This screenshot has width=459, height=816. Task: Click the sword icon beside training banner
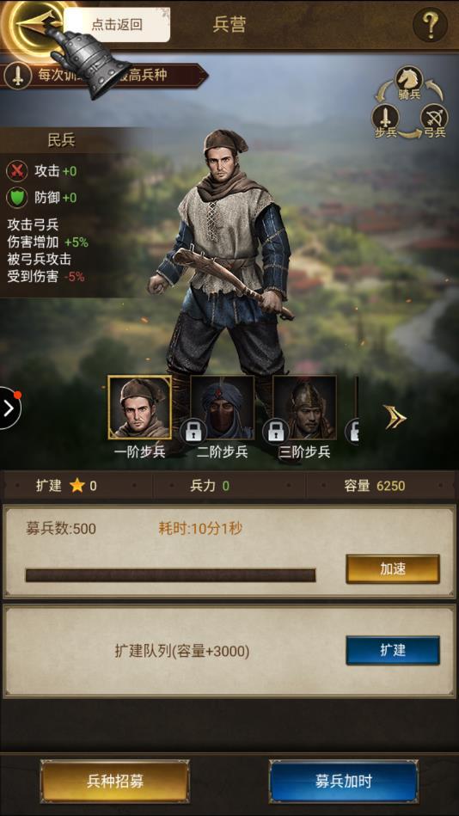tap(18, 77)
